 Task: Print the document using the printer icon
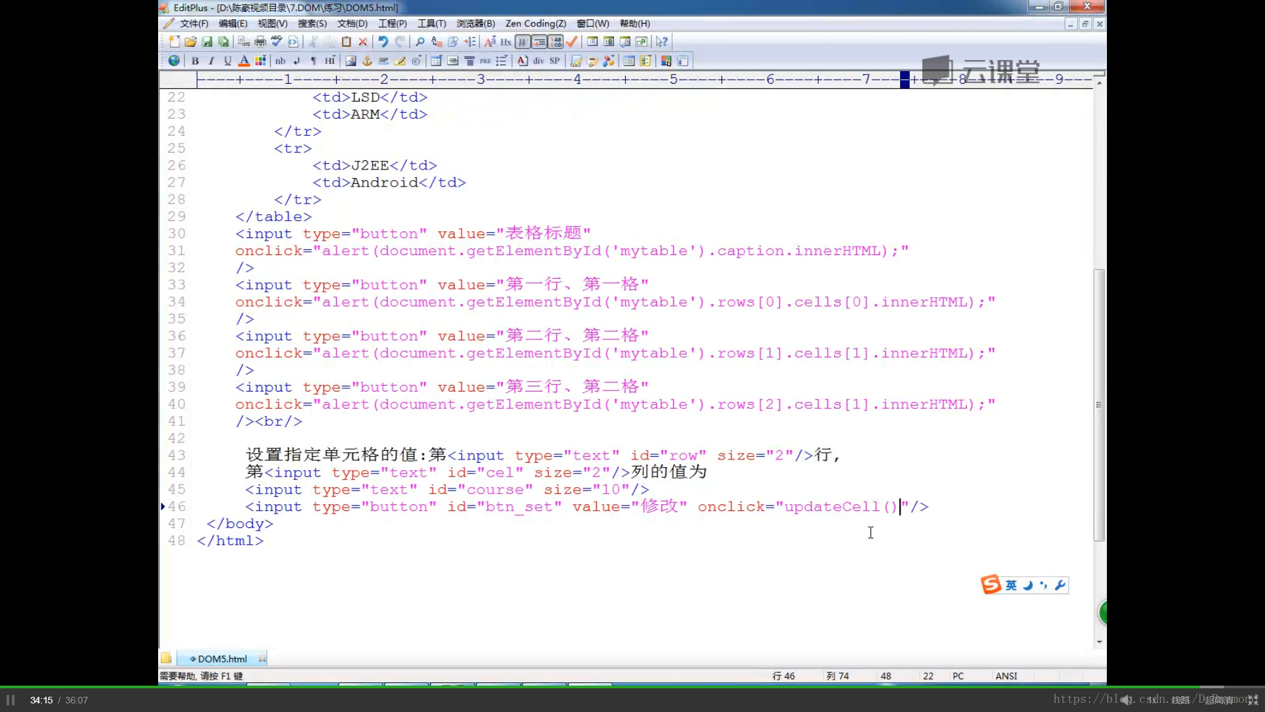260,42
